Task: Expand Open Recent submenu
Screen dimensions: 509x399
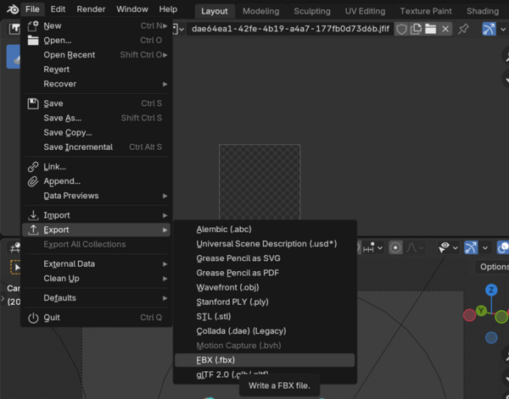Action: [x=97, y=55]
